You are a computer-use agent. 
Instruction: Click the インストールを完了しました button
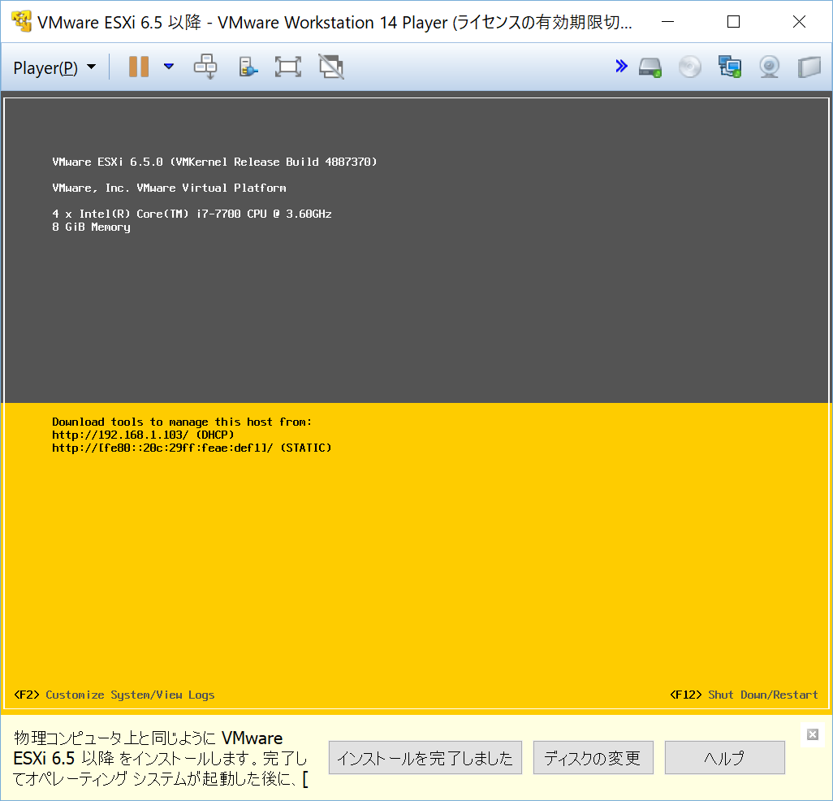(425, 757)
